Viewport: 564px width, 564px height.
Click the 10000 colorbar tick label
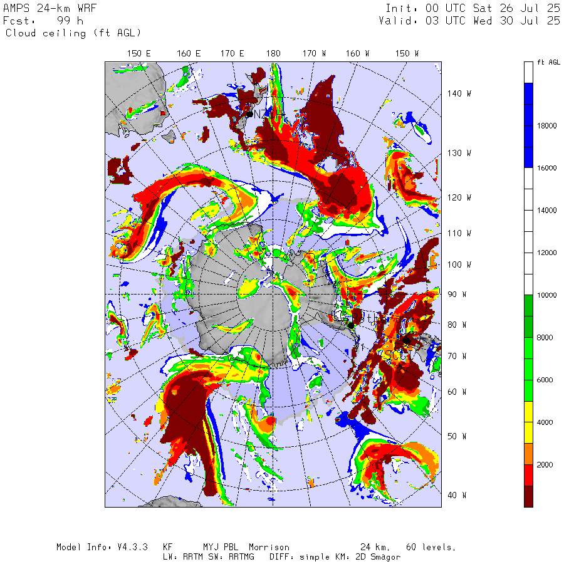point(546,295)
